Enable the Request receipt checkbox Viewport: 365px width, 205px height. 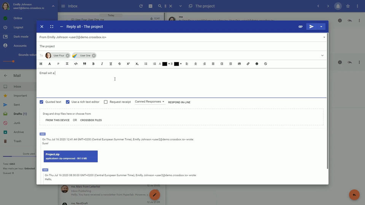tap(106, 102)
